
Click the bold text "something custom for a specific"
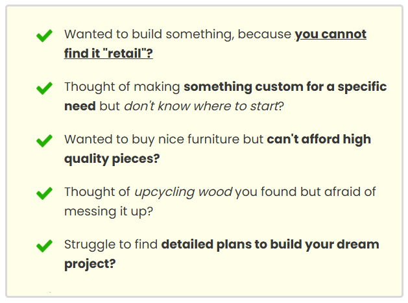pos(285,87)
